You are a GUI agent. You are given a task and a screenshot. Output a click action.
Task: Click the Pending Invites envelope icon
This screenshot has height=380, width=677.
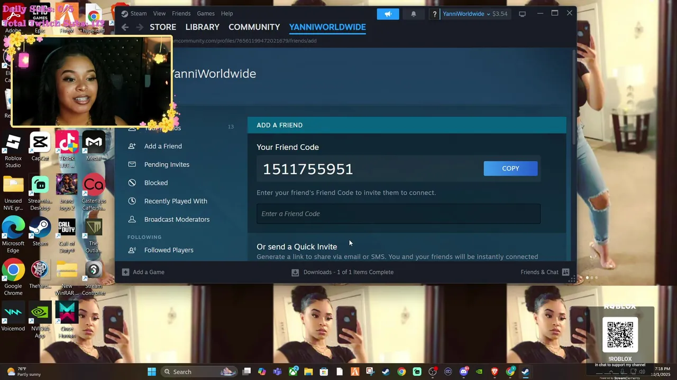point(132,164)
